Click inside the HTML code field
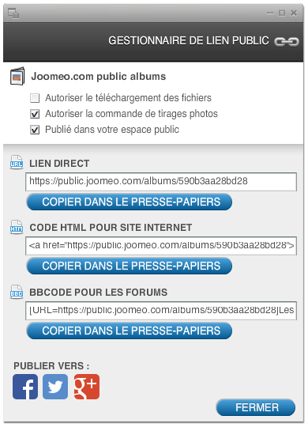 [161, 246]
